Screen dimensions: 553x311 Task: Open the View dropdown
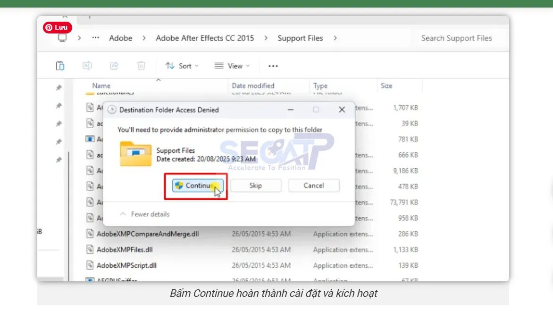232,65
